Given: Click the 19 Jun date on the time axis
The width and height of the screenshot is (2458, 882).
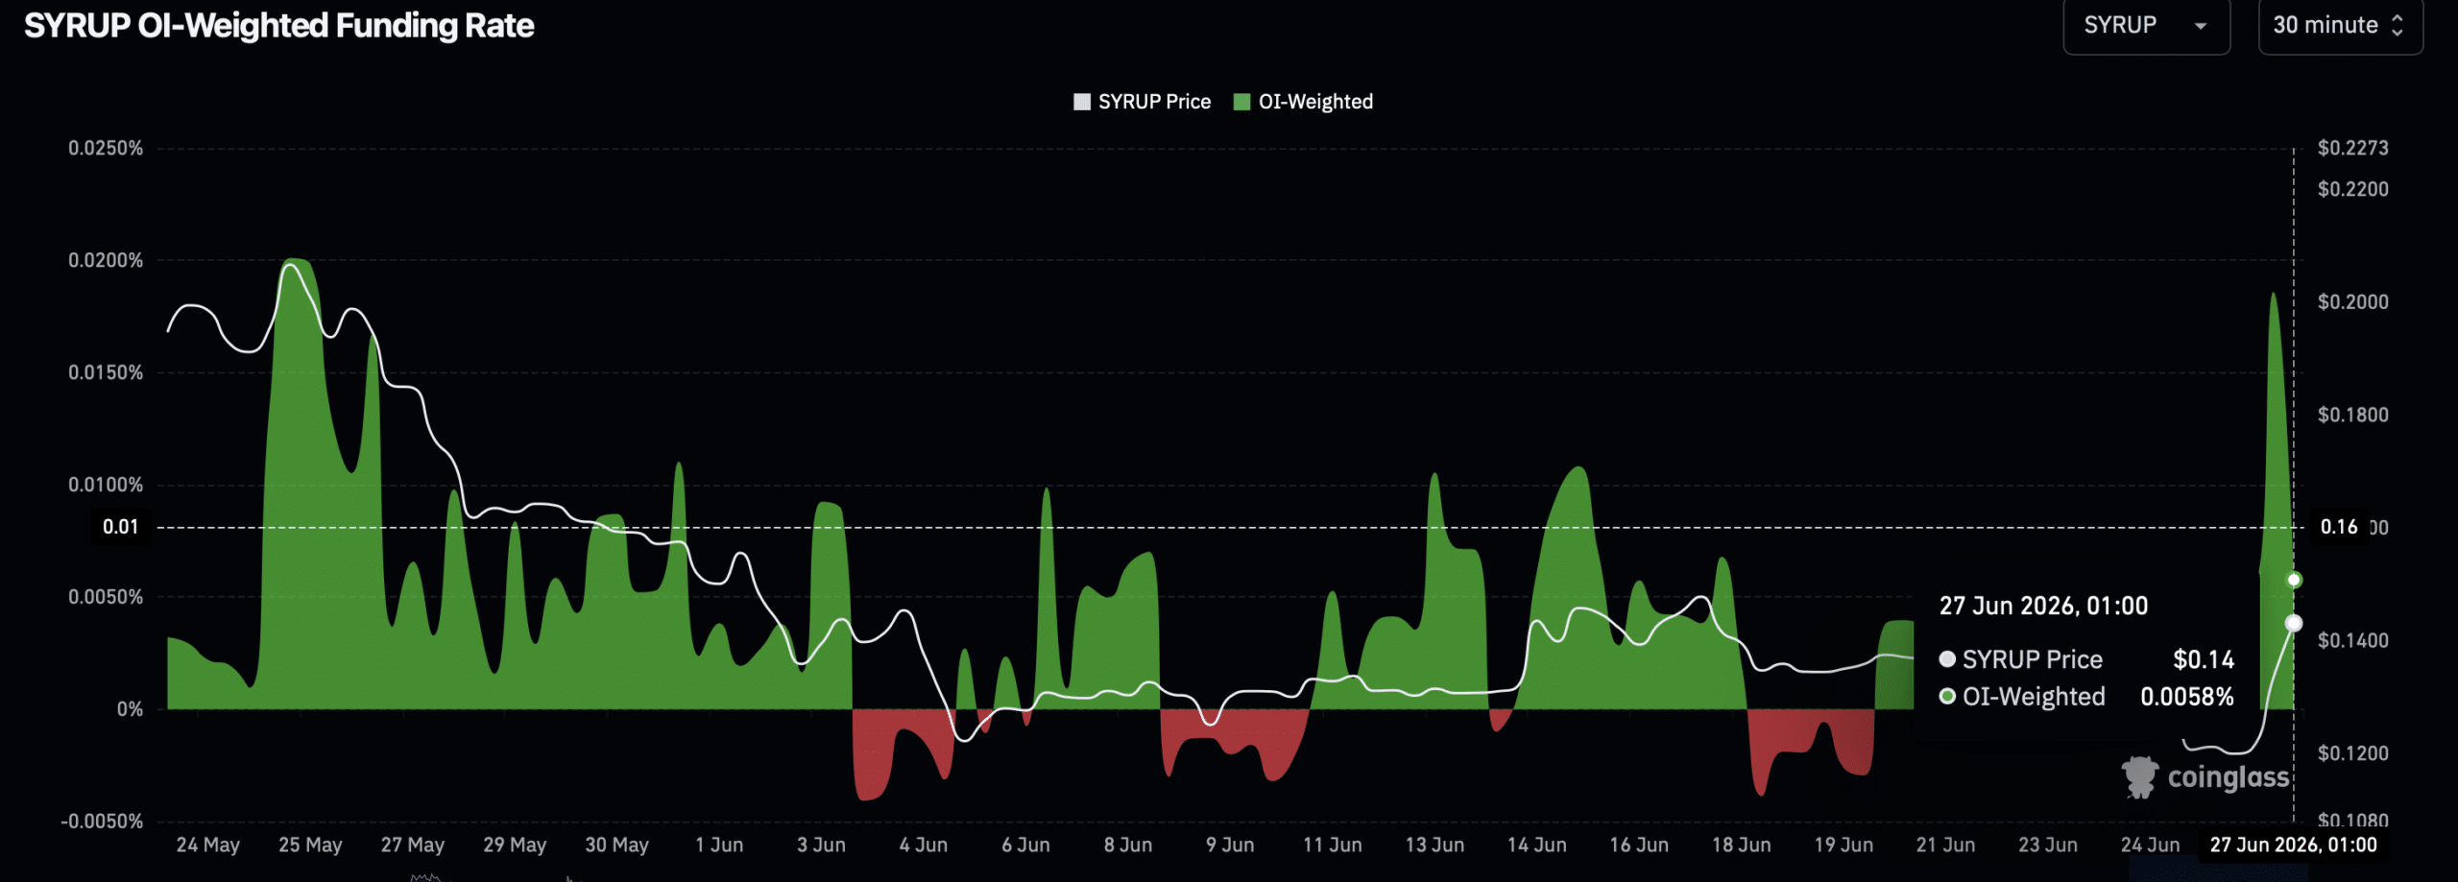Looking at the screenshot, I should (1843, 845).
